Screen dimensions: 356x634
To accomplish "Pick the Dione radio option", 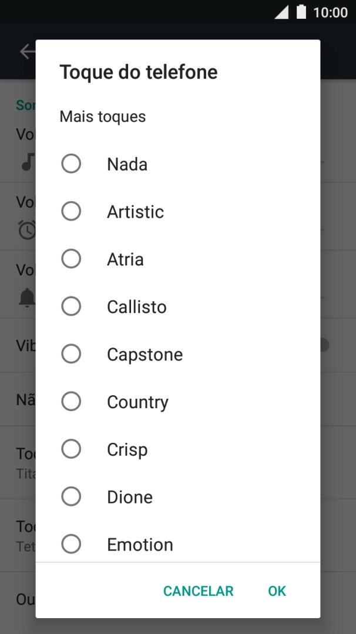I will [x=71, y=497].
